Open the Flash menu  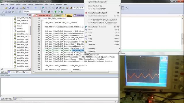coord(24,5)
